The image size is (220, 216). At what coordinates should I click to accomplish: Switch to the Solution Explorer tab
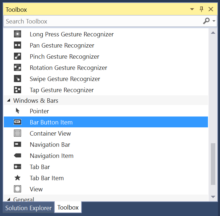coord(29,208)
